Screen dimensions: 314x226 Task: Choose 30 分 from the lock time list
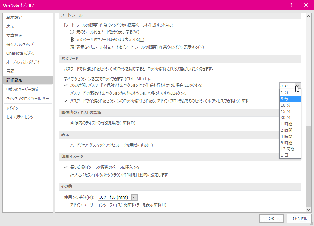[290, 117]
